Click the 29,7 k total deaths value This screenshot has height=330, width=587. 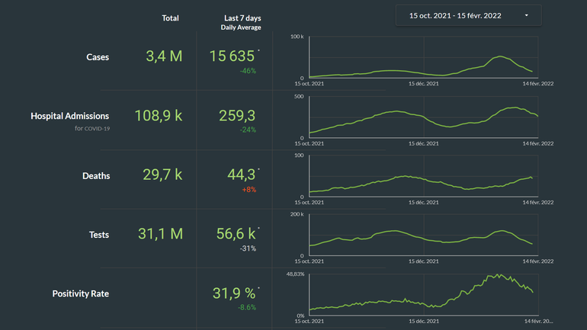coord(162,175)
